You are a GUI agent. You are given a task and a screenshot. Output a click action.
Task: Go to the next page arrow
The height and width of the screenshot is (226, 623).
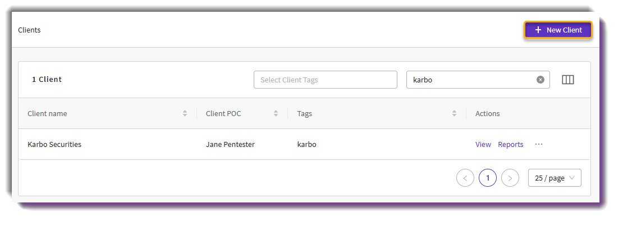click(x=510, y=178)
